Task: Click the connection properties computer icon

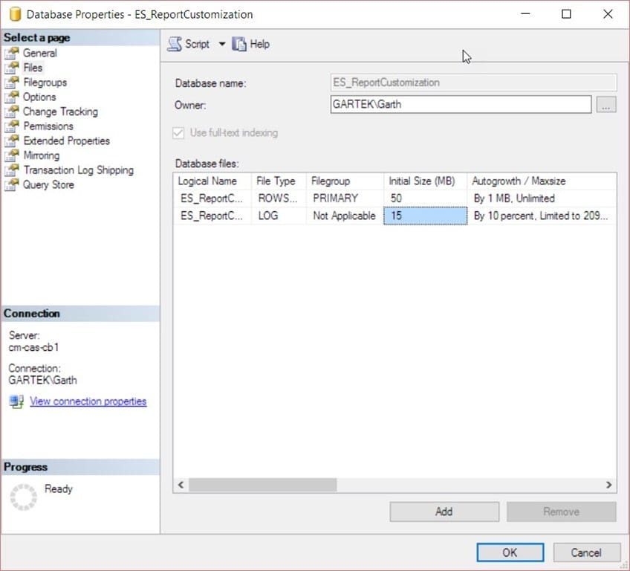Action: (16, 401)
